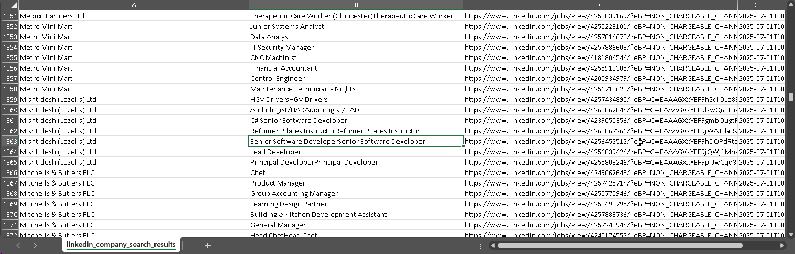
Task: Select 'Lead Developer' cell
Action: (x=356, y=152)
